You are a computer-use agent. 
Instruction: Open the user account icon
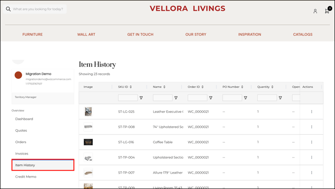click(x=315, y=11)
